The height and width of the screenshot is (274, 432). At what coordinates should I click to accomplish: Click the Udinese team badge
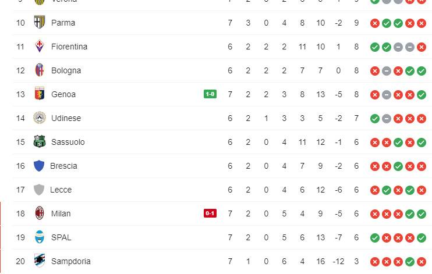pyautogui.click(x=40, y=118)
